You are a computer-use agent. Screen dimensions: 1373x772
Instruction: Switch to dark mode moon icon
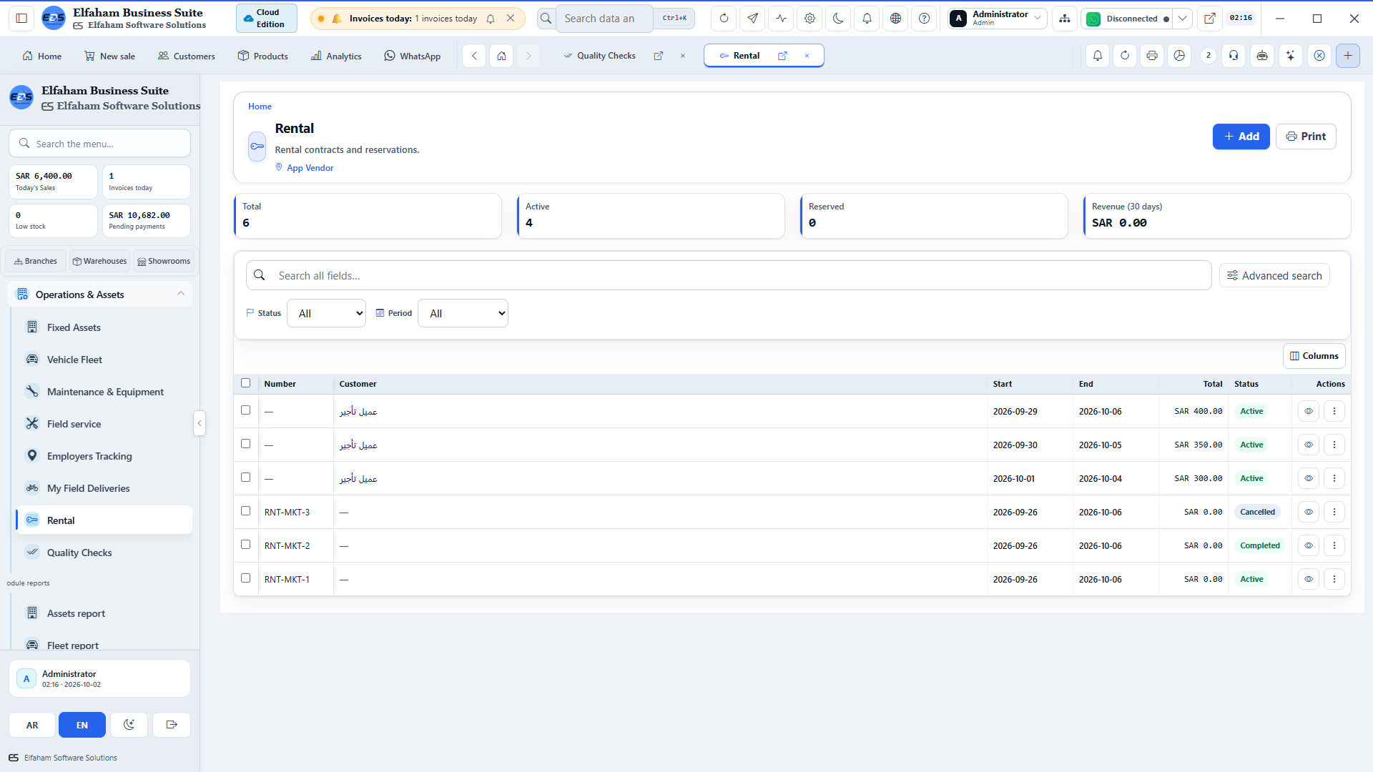[838, 19]
